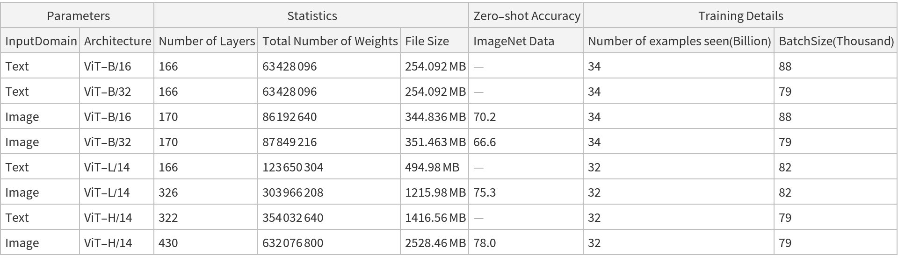This screenshot has height=270, width=898.
Task: Select the 1215.98 MB file size cell
Action: point(435,192)
